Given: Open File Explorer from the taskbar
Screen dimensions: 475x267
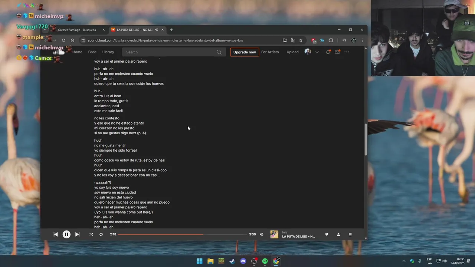Looking at the screenshot, I should click(210, 261).
